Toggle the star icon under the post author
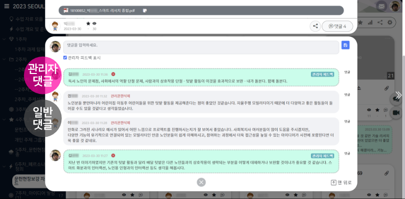Image resolution: width=405 pixels, height=199 pixels. tap(88, 23)
